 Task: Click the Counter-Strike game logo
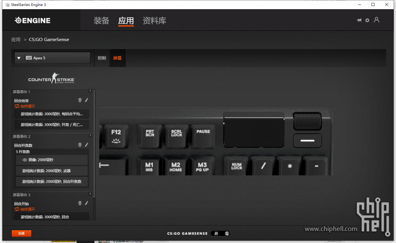point(51,78)
